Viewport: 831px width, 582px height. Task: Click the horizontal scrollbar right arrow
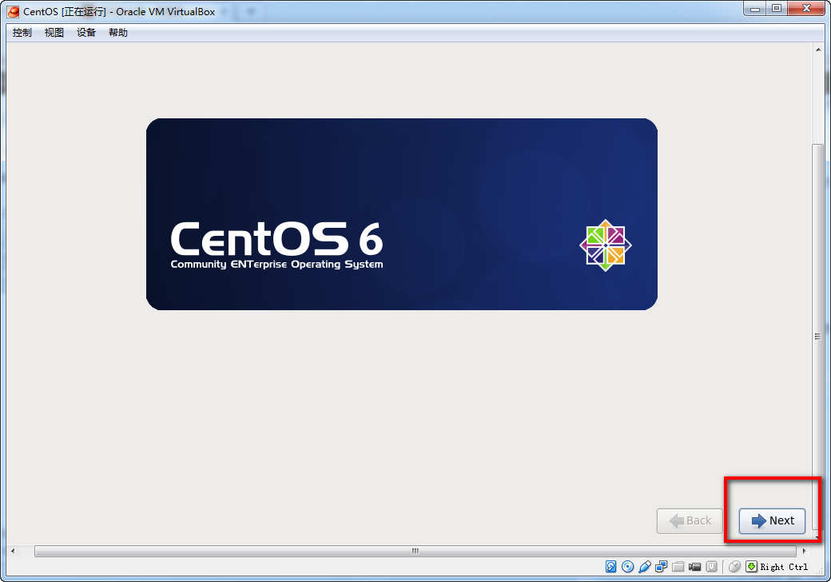point(804,552)
